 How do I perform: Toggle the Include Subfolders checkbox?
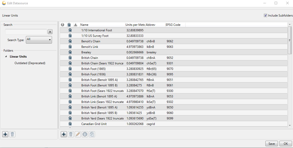[x=265, y=16]
